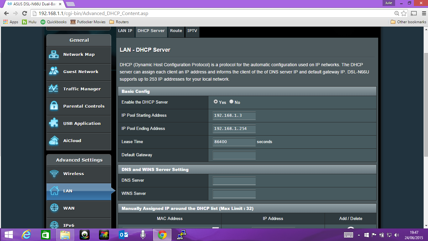Switch to the IPTV tab
This screenshot has width=428, height=241.
(192, 31)
